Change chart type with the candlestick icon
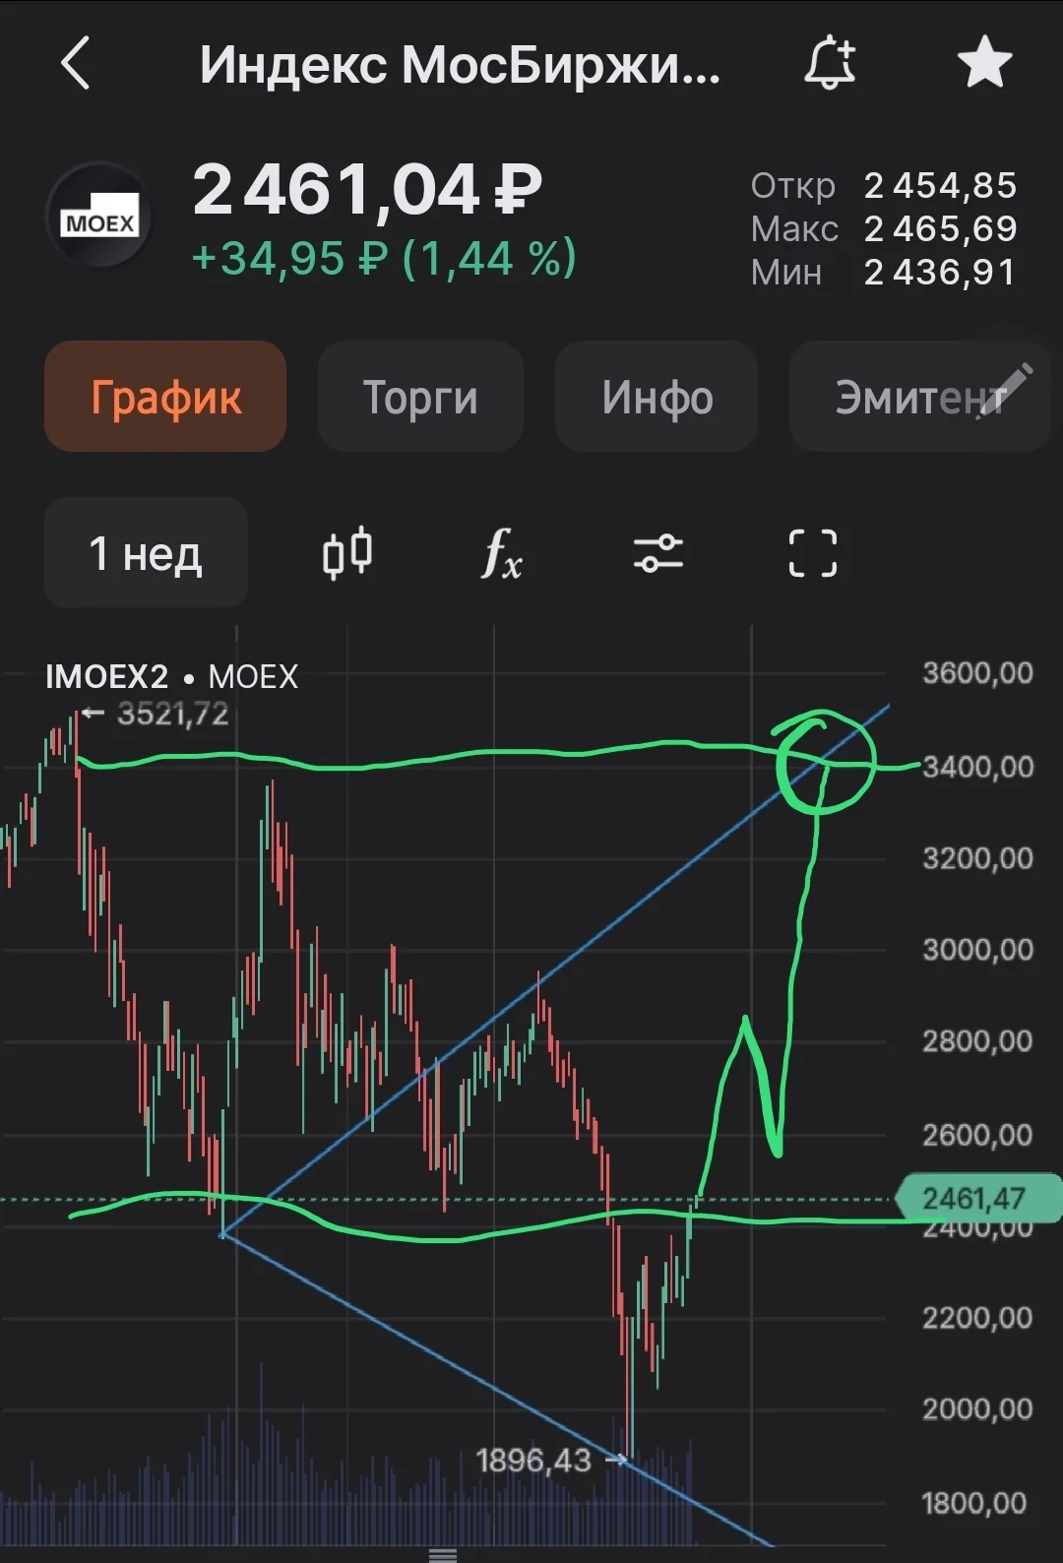This screenshot has width=1063, height=1563. tap(347, 552)
